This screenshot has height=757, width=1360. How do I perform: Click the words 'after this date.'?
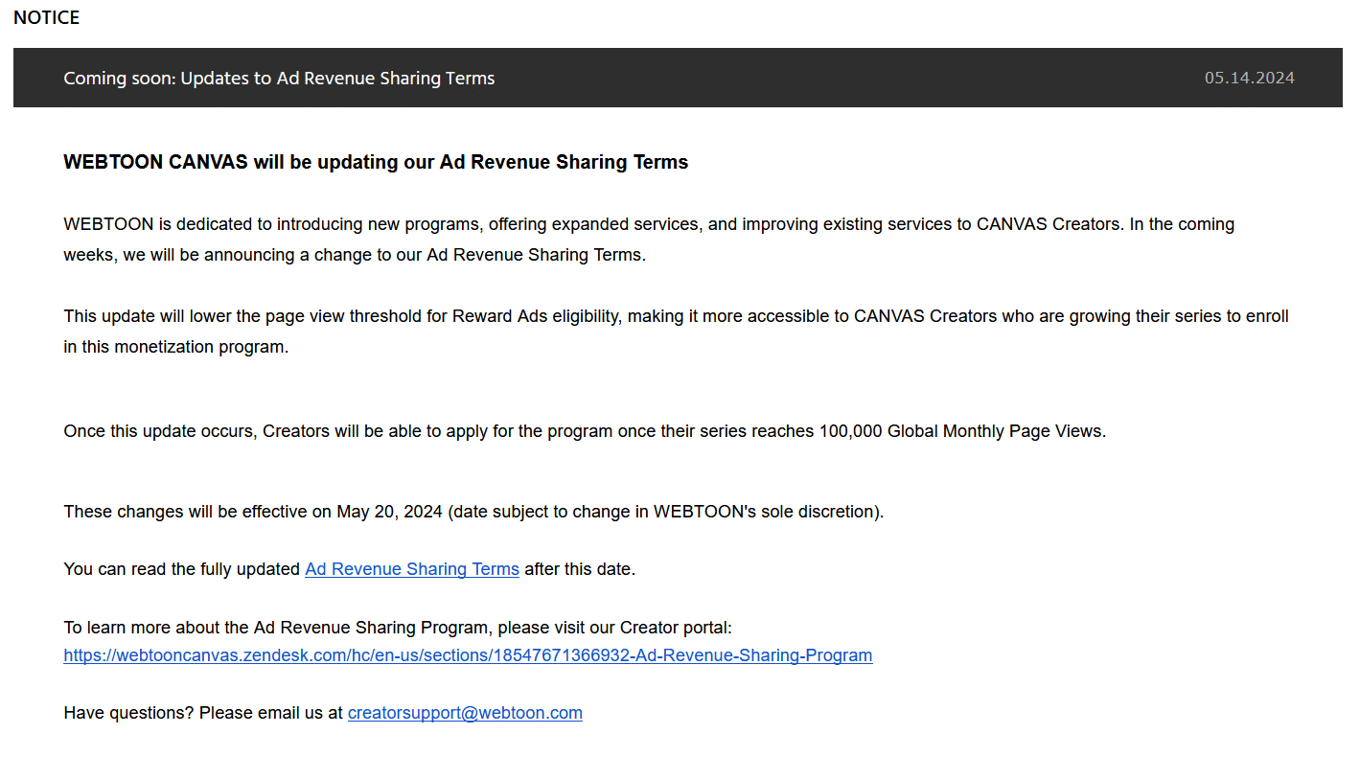580,569
